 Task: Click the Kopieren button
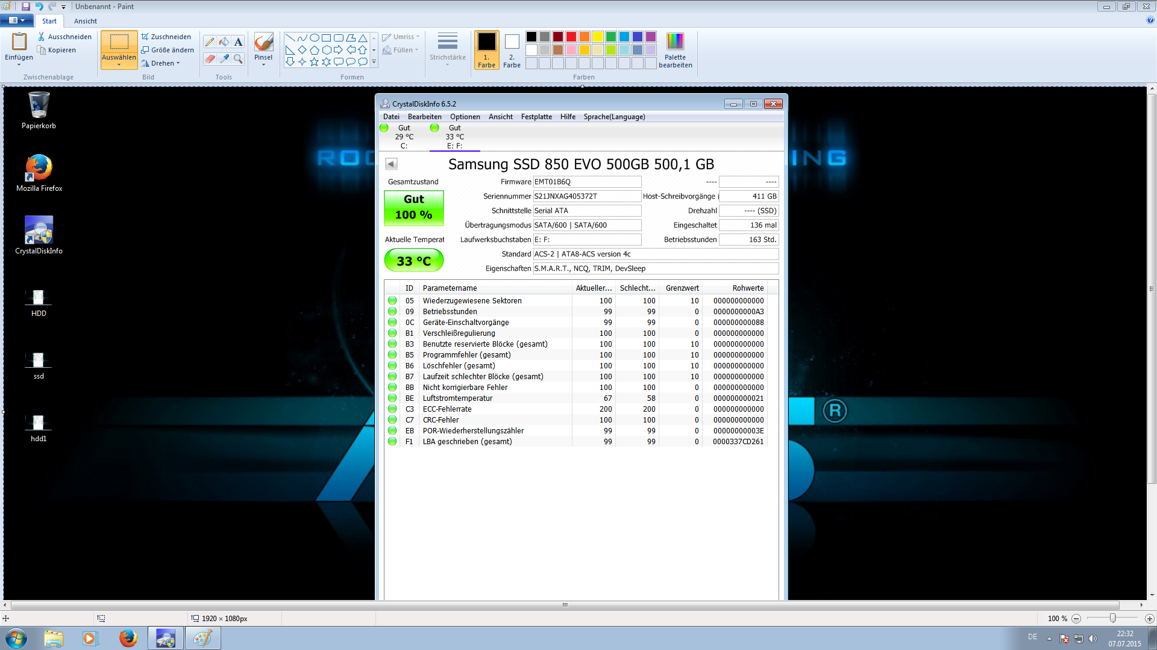coord(57,50)
